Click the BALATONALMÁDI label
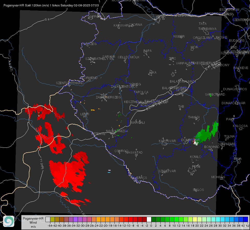 [x=183, y=82]
